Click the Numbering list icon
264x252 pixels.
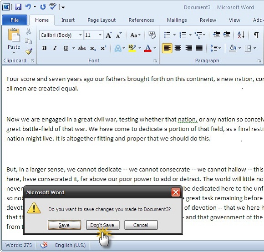tap(183, 35)
